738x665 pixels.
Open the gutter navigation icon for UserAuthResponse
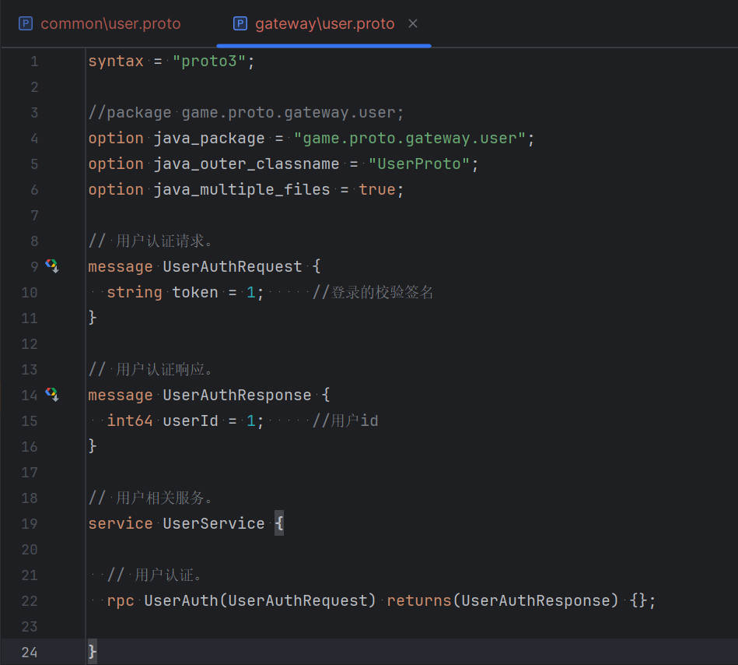coord(52,394)
